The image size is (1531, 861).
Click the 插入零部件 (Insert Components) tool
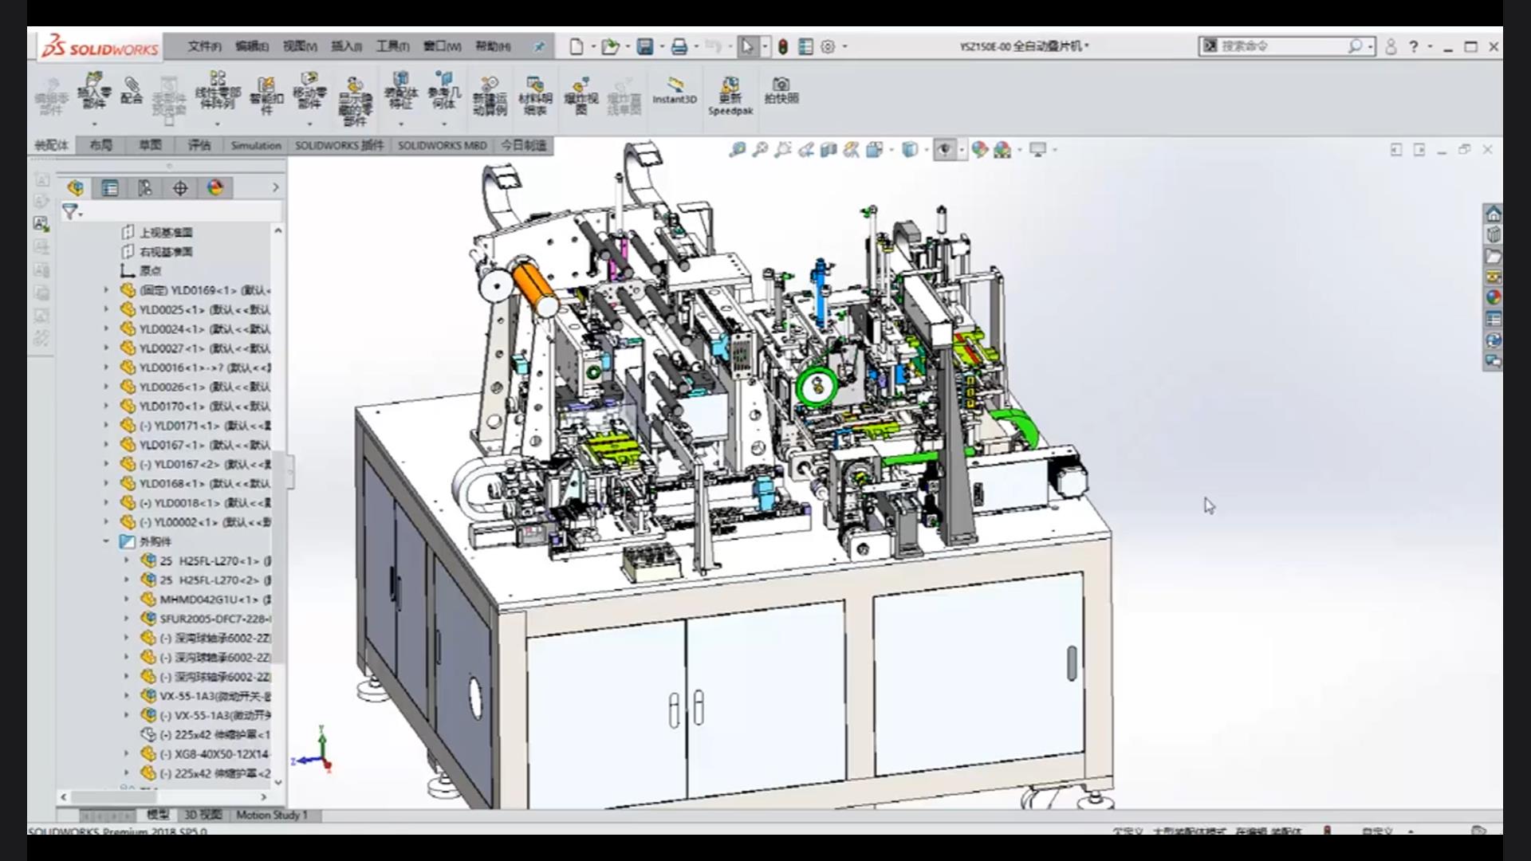coord(94,91)
